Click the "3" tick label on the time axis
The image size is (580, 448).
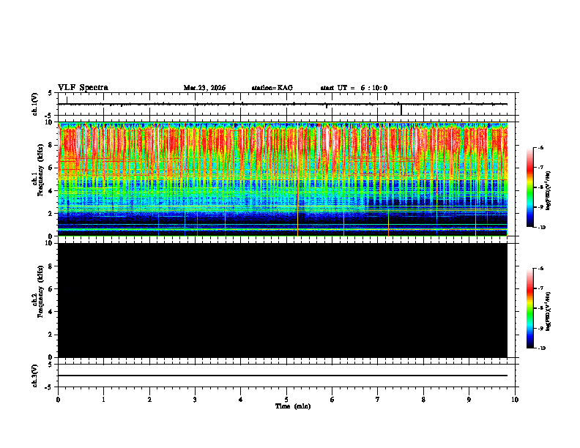(195, 400)
